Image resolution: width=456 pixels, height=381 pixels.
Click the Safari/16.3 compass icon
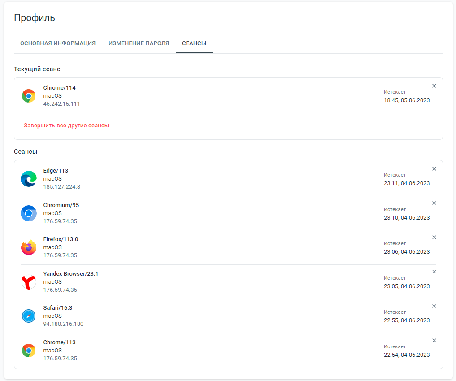click(29, 316)
